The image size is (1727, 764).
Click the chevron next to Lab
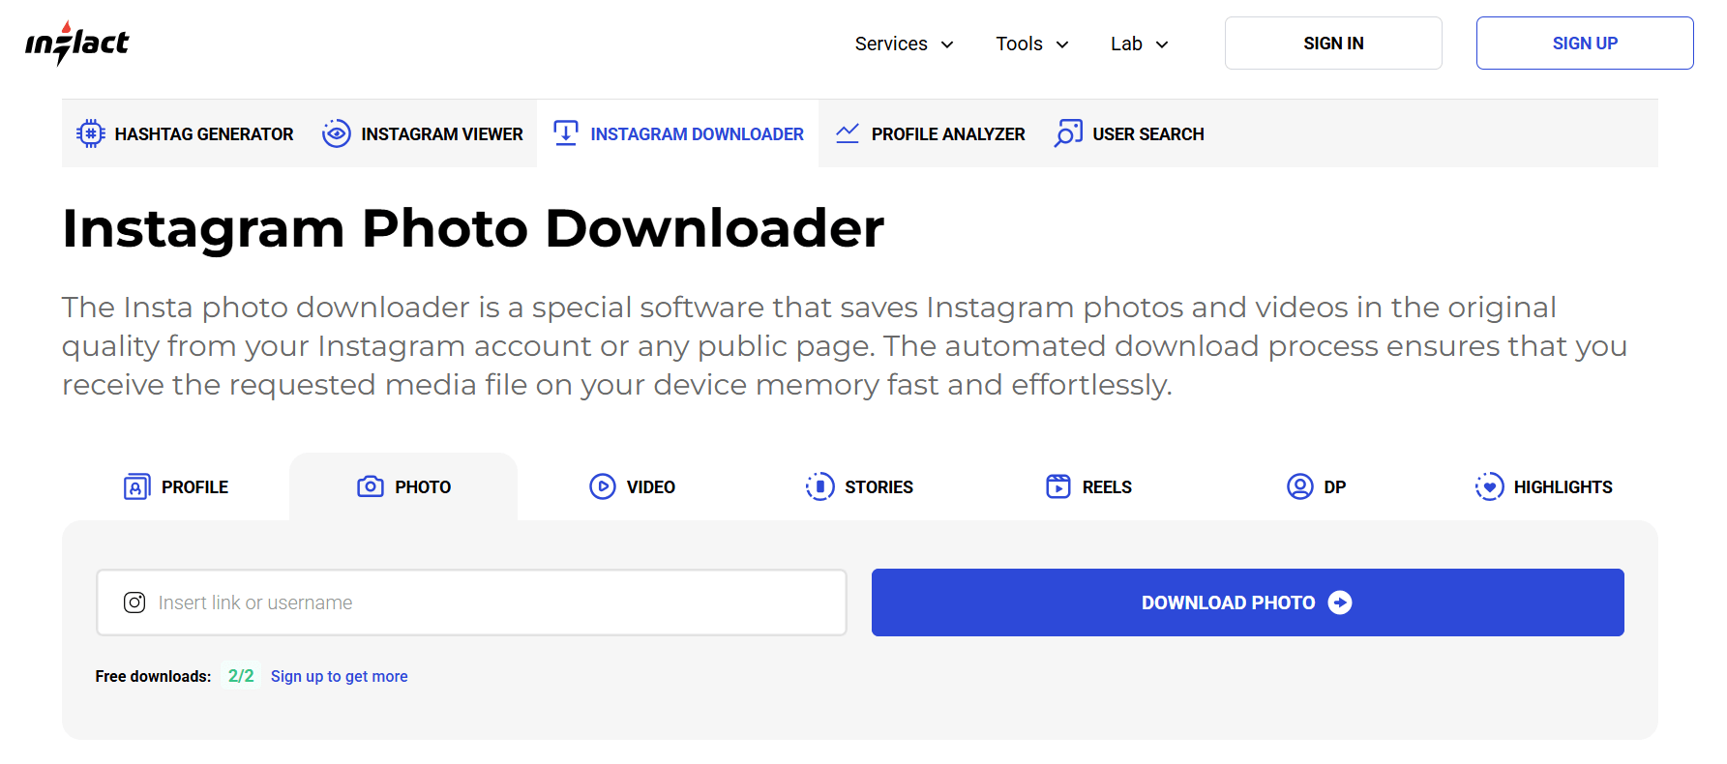(1162, 44)
